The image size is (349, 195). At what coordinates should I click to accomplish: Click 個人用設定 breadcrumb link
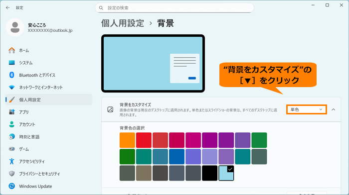[123, 23]
